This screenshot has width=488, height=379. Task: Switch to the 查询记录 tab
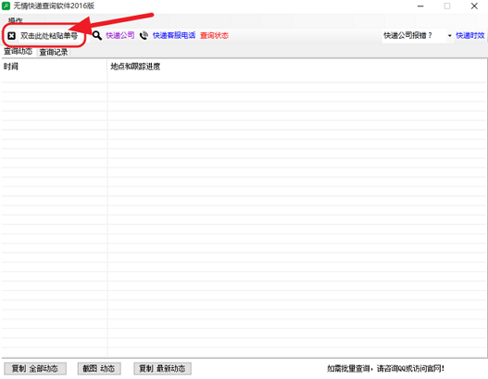tap(54, 52)
